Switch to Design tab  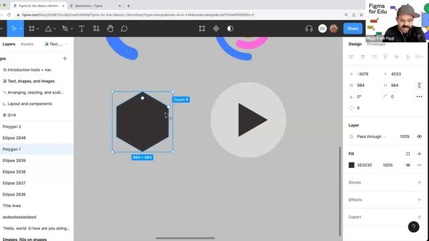click(355, 44)
